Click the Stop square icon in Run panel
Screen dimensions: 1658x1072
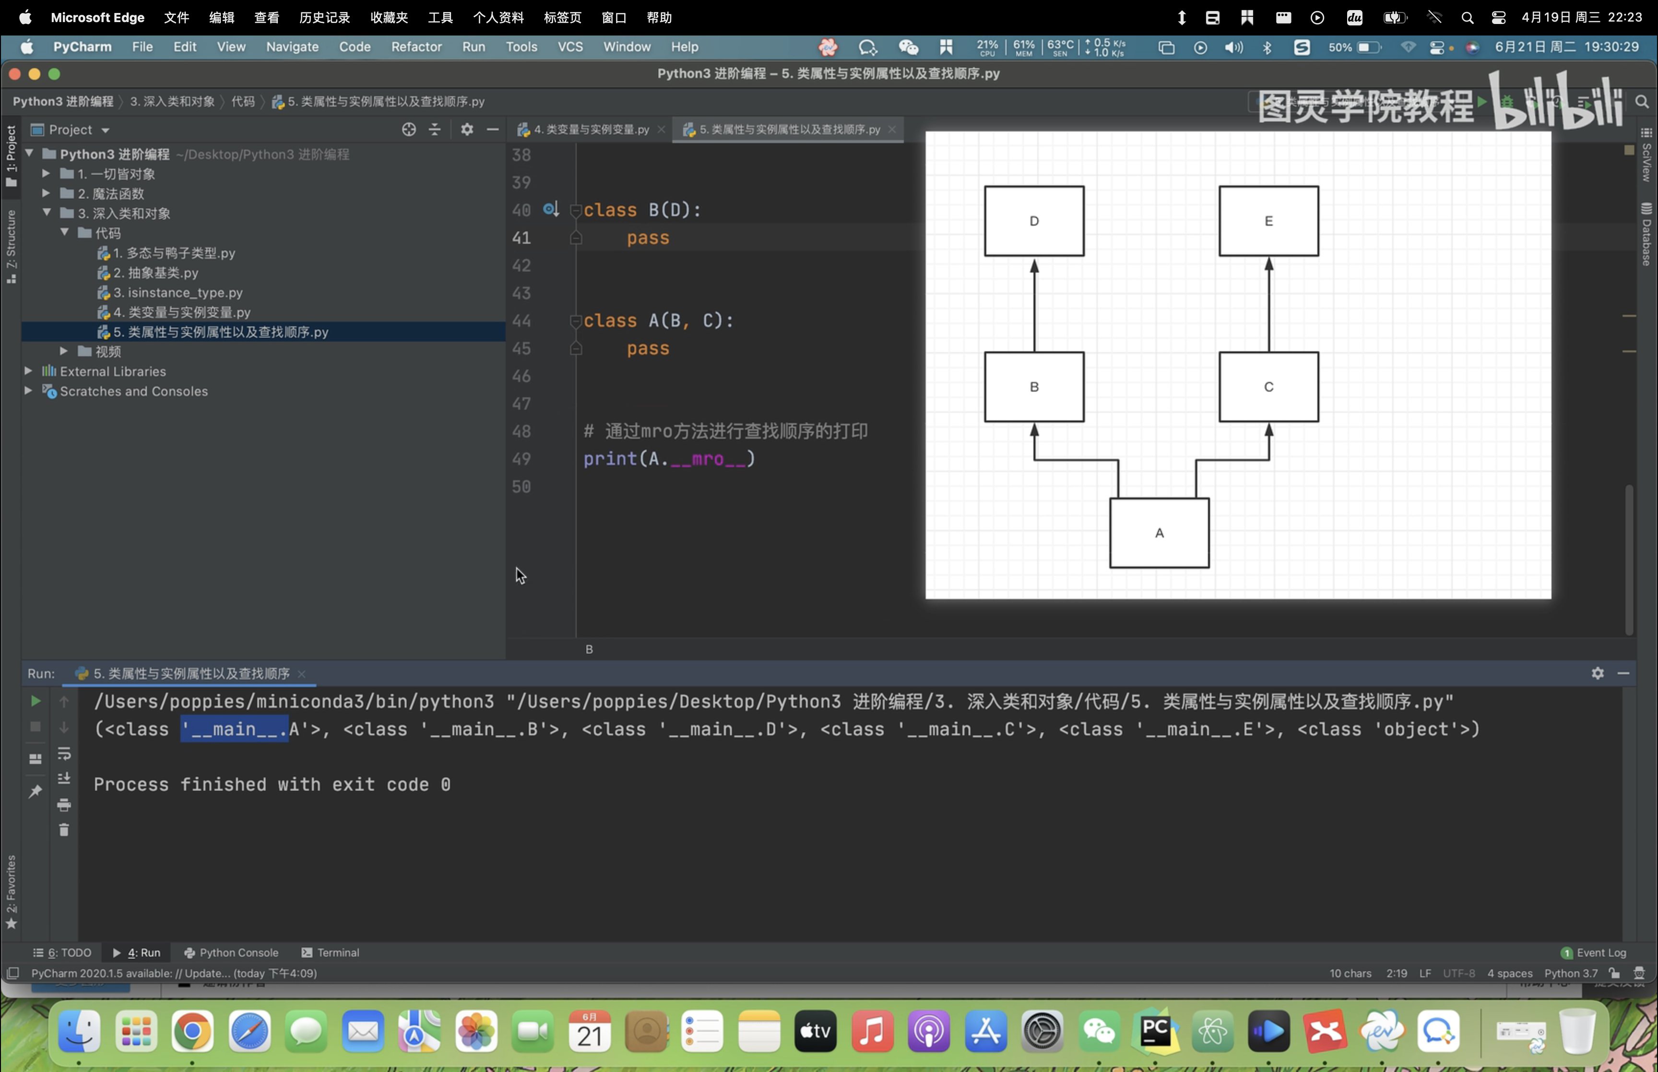36,727
